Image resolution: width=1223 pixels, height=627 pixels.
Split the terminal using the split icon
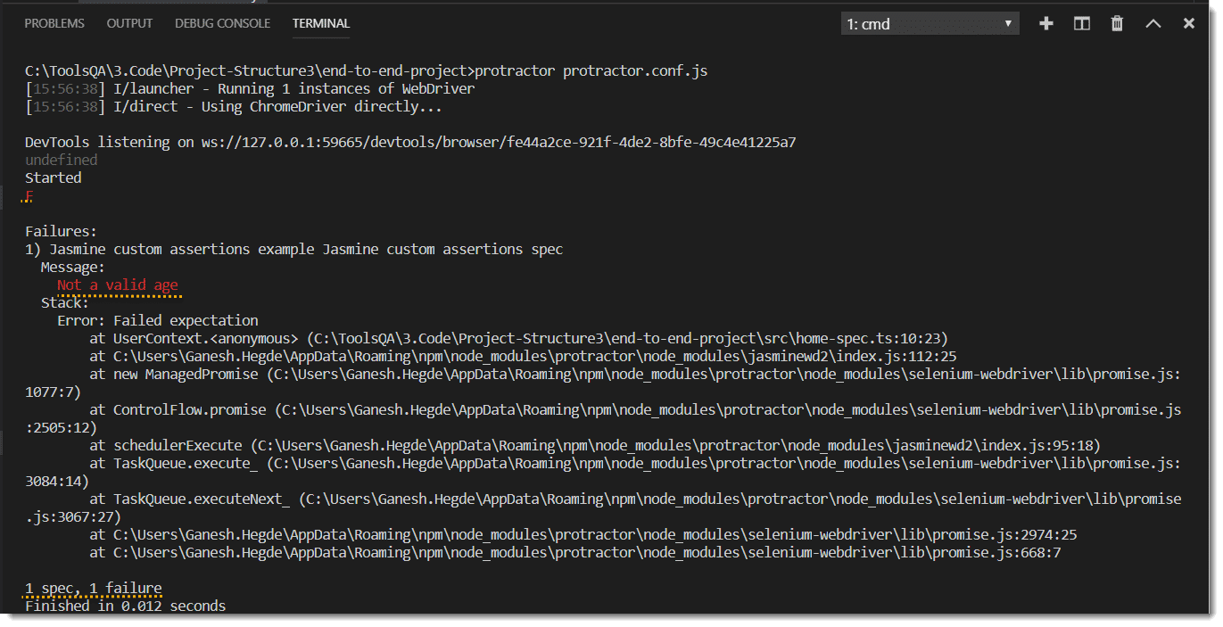point(1080,22)
